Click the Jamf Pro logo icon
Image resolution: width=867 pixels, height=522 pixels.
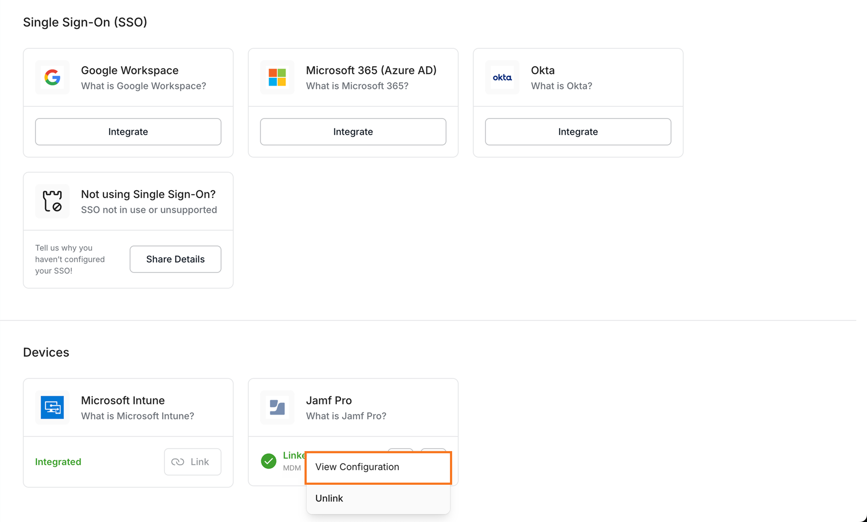277,407
